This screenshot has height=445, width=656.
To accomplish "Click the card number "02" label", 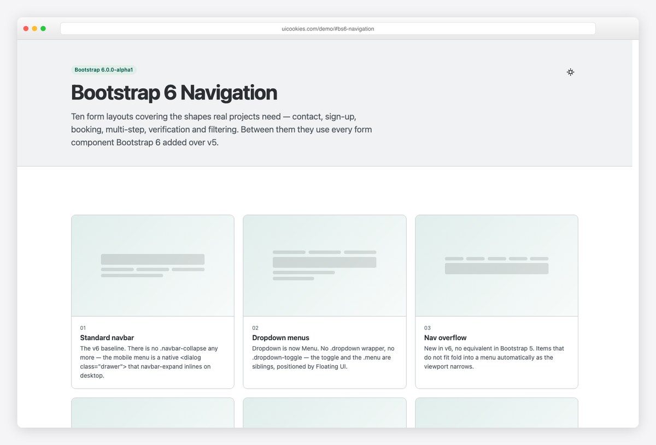I will [255, 328].
